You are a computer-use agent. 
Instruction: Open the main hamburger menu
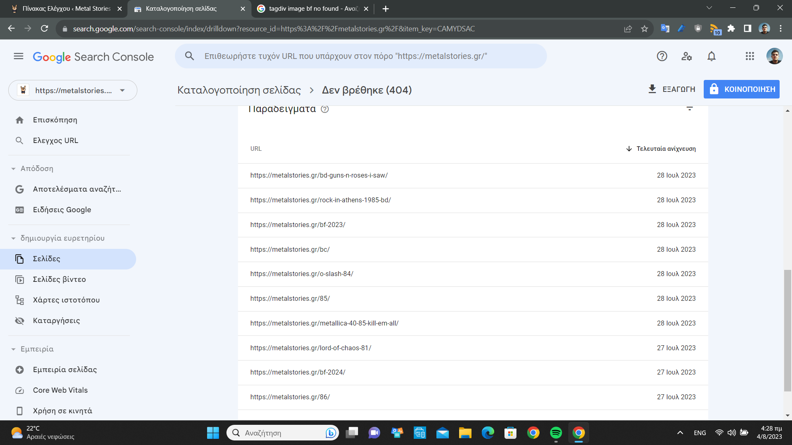19,56
